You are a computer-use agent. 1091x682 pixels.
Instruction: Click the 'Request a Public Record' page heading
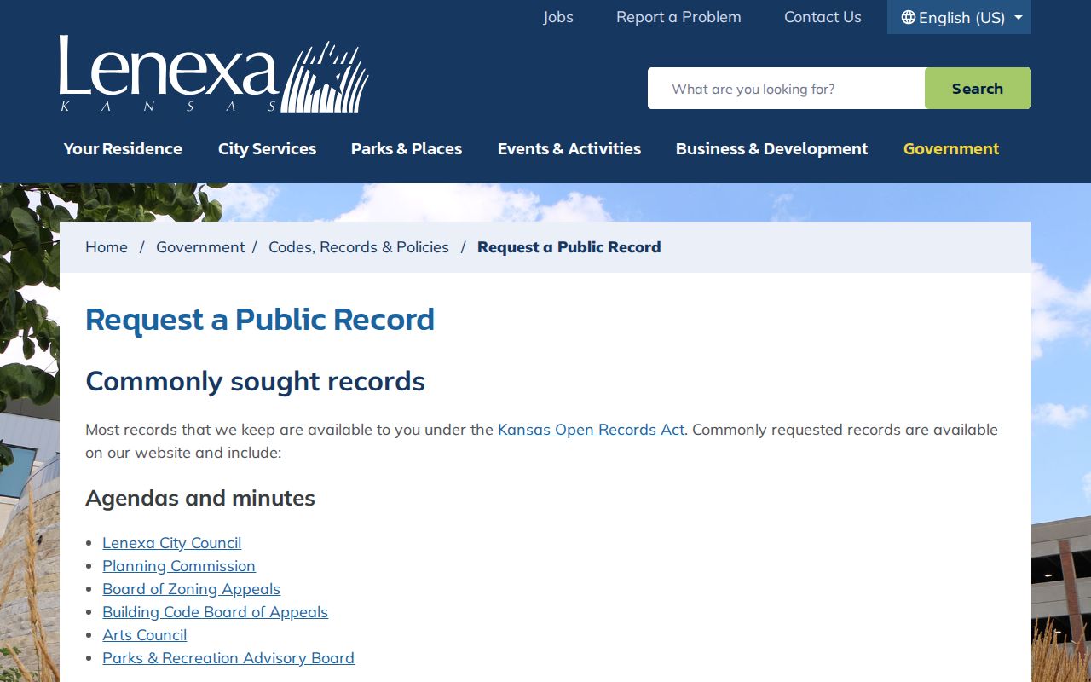tap(260, 320)
